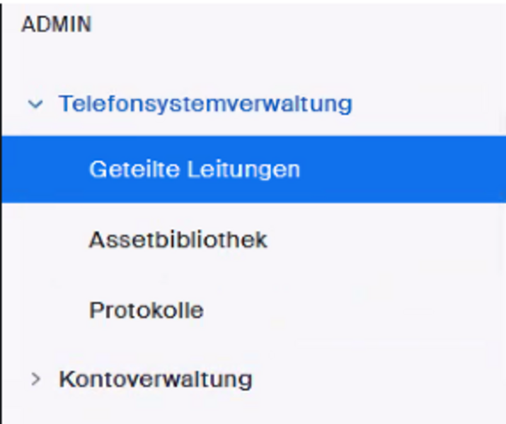Screen dimensions: 506x424
Task: Click the ADMIN section label
Action: point(57,25)
